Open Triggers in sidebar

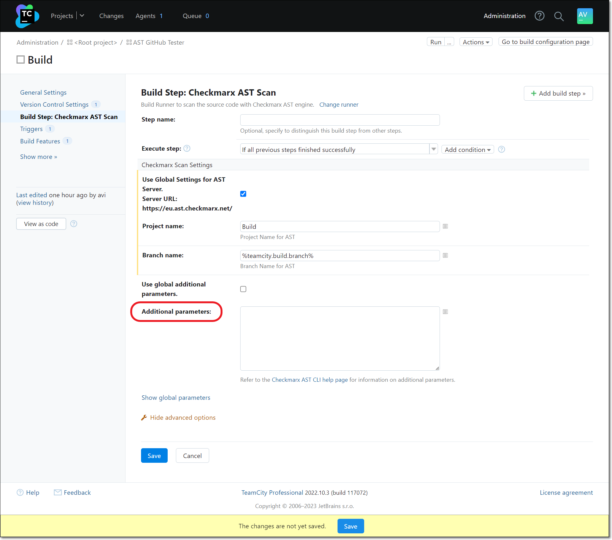(x=31, y=129)
